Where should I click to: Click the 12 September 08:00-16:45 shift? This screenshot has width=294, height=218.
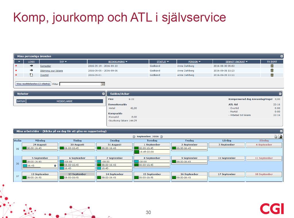(40, 177)
